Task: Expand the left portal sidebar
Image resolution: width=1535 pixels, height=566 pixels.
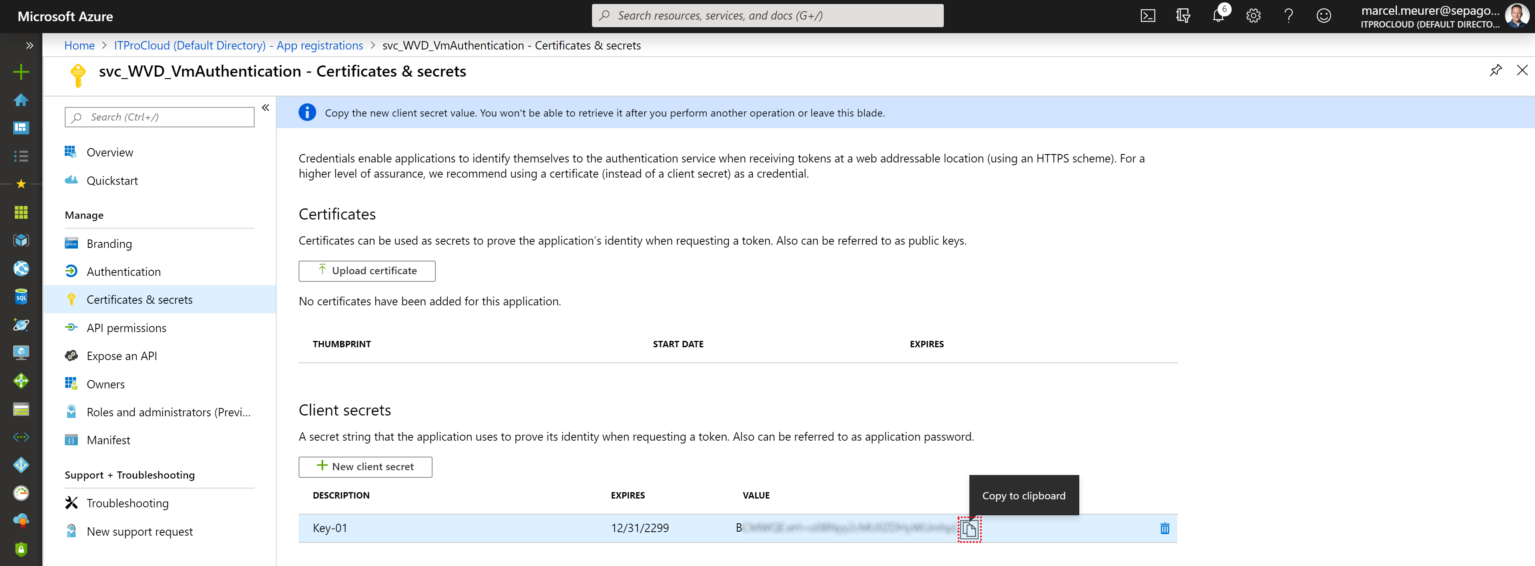Action: (x=29, y=45)
